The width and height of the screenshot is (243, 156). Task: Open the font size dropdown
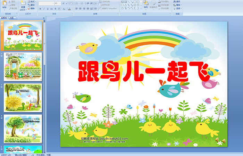click(x=60, y=3)
